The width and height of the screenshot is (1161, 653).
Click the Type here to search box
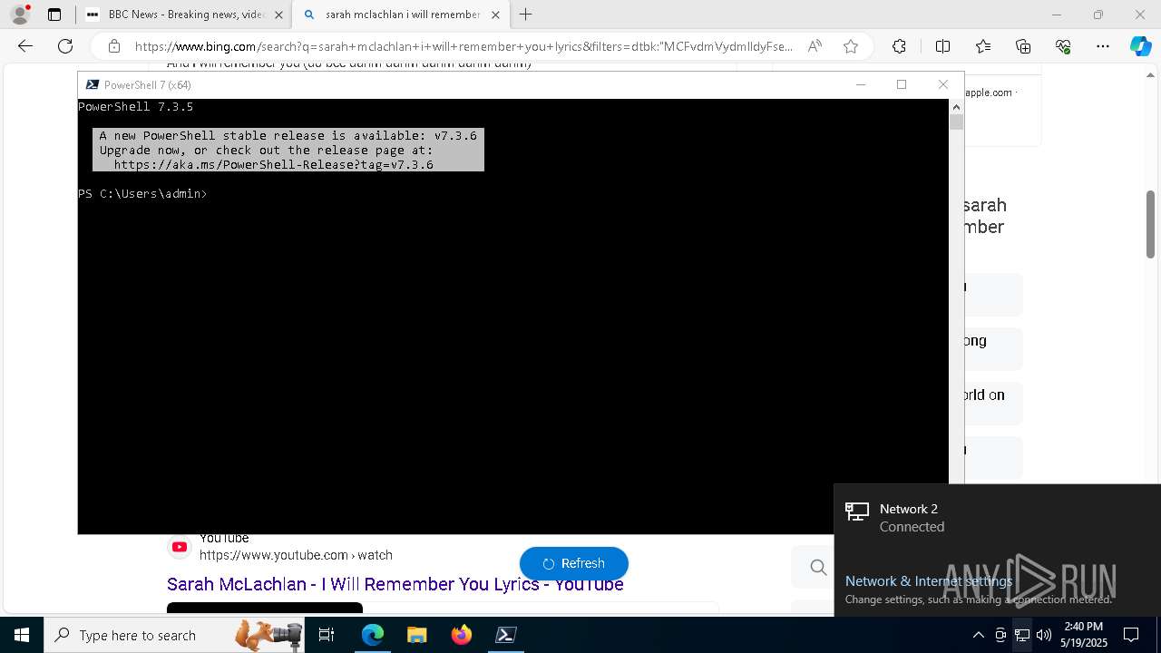tap(173, 635)
